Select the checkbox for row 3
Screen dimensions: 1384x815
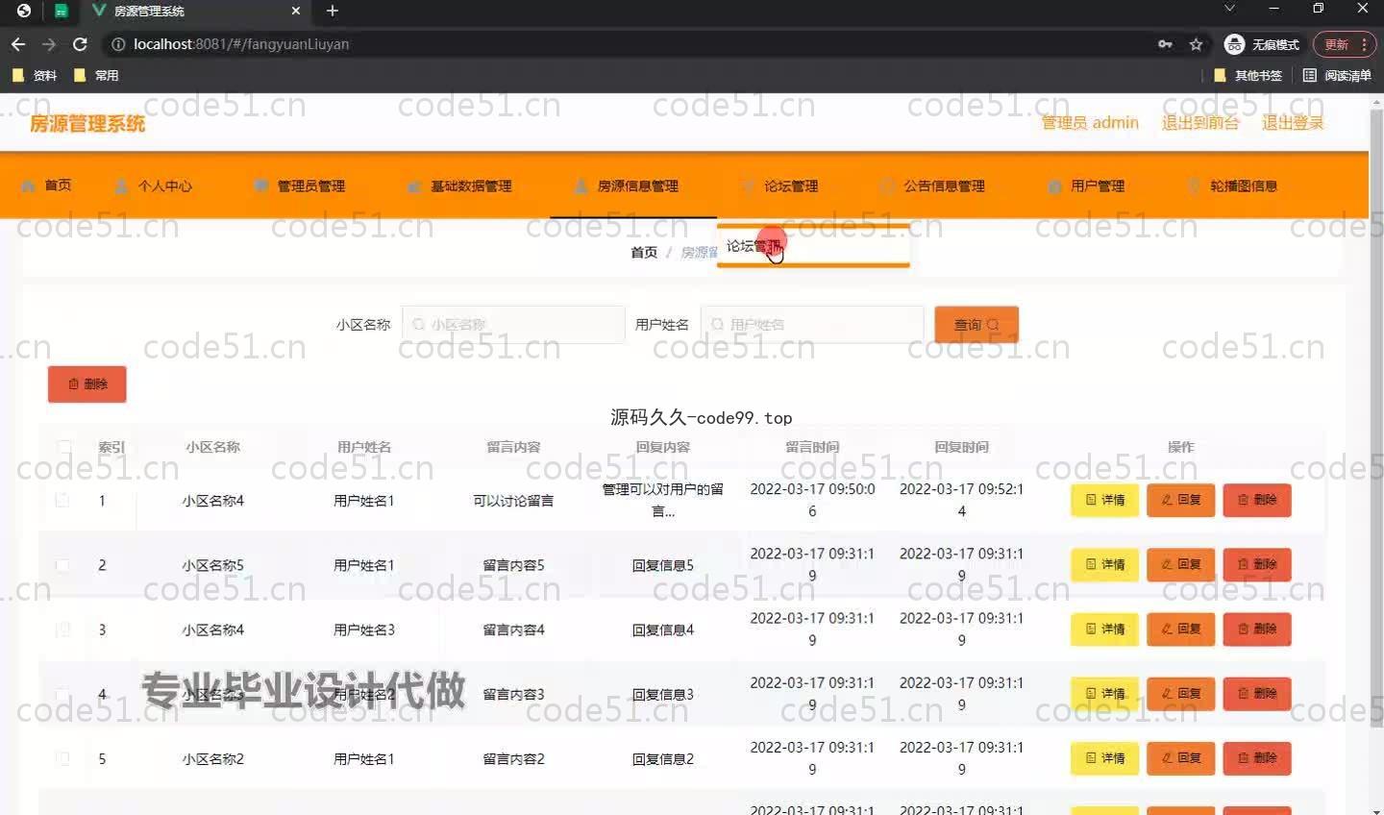(x=62, y=630)
